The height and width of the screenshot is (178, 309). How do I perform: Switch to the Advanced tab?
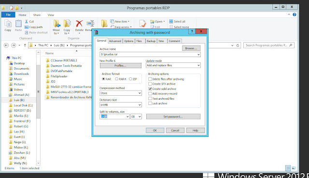click(115, 41)
